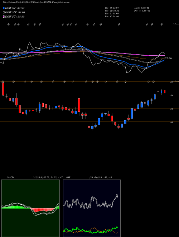This screenshot has width=179, height=237.
Task: Open the MACD histogram chart panel
Action: pyautogui.click(x=30, y=208)
